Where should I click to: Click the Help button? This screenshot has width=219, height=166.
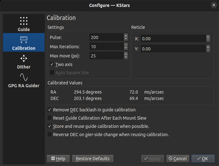pyautogui.click(x=58, y=159)
